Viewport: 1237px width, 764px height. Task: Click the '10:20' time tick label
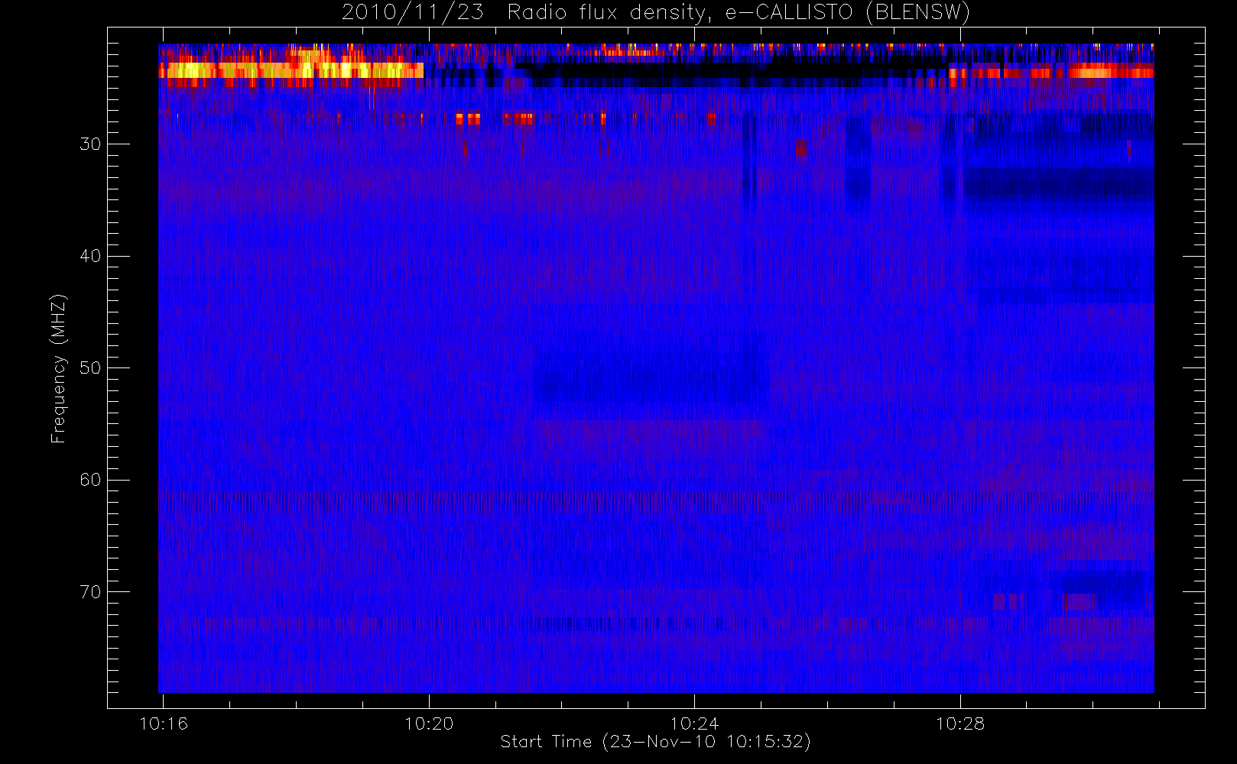[x=429, y=723]
